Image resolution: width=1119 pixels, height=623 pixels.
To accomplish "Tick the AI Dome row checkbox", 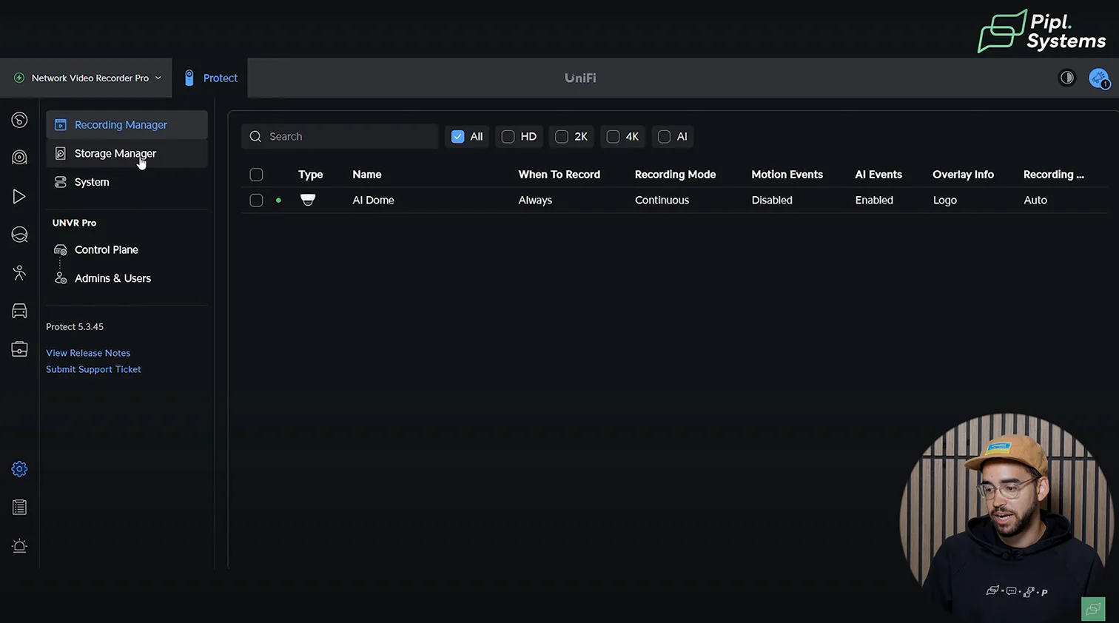I will tap(256, 200).
